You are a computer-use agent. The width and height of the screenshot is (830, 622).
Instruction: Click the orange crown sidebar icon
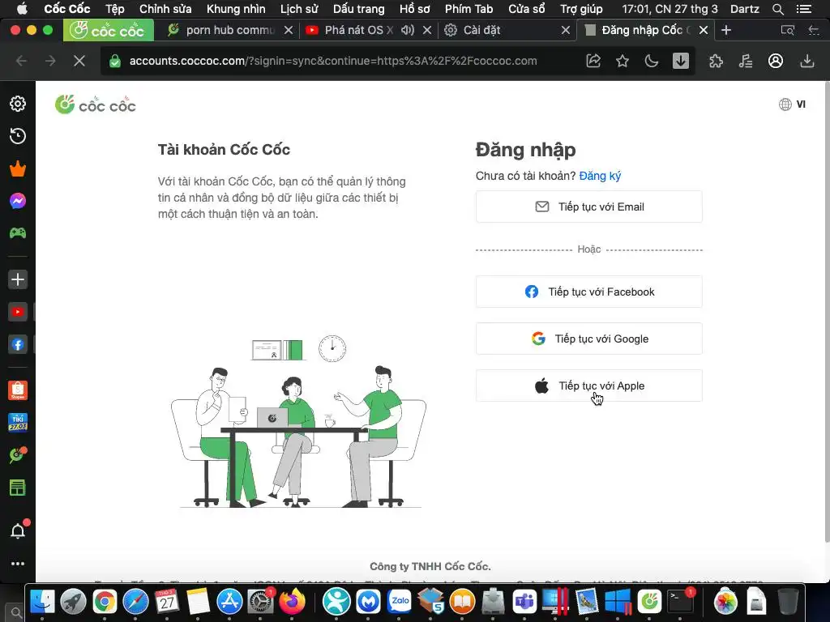(x=18, y=168)
